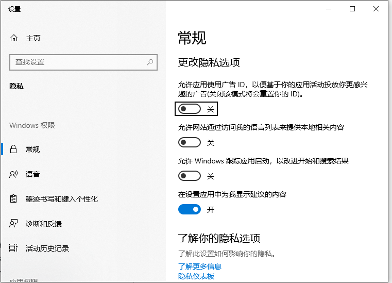Image resolution: width=392 pixels, height=283 pixels.
Task: Maximize the Settings window
Action: tap(352, 9)
